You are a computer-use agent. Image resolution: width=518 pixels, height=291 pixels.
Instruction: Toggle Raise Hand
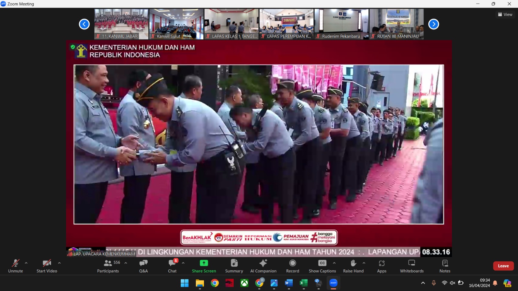point(353,266)
